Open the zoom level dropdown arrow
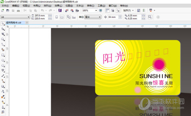 point(96,10)
